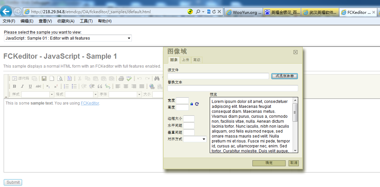Click the 高度 height input field
This screenshot has height=187, width=380.
tap(182, 108)
